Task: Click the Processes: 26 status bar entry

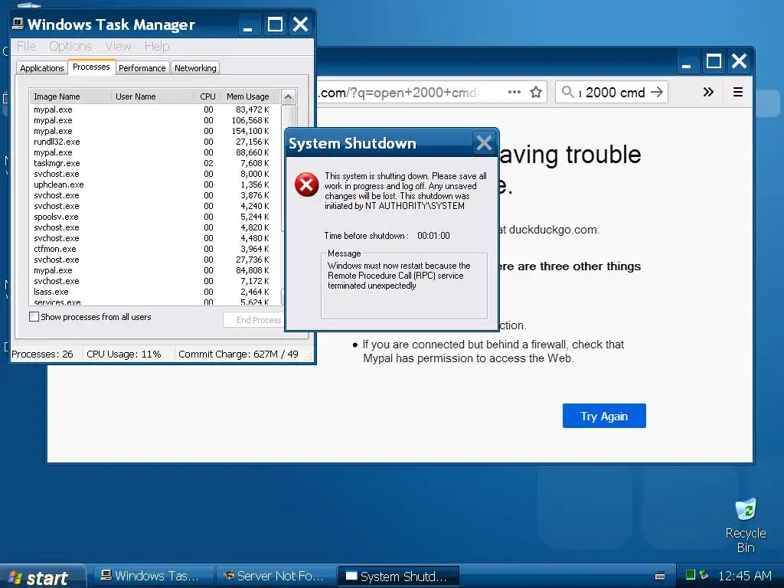Action: point(43,354)
